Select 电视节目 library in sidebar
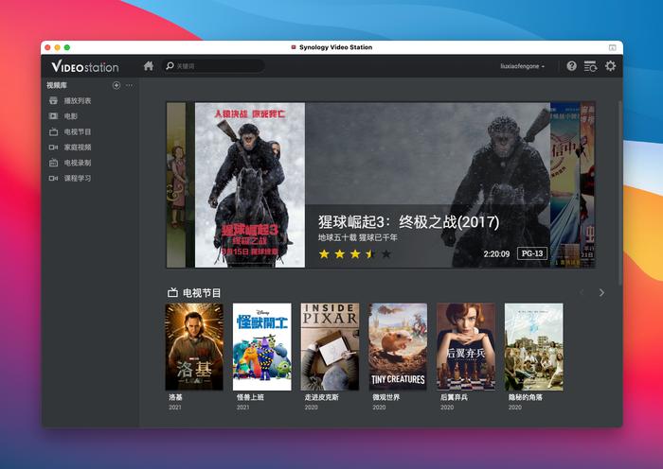 (x=78, y=131)
